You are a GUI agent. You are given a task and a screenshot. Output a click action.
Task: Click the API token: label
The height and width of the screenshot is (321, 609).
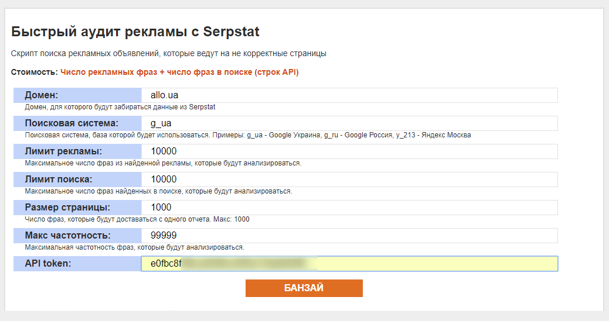click(48, 264)
